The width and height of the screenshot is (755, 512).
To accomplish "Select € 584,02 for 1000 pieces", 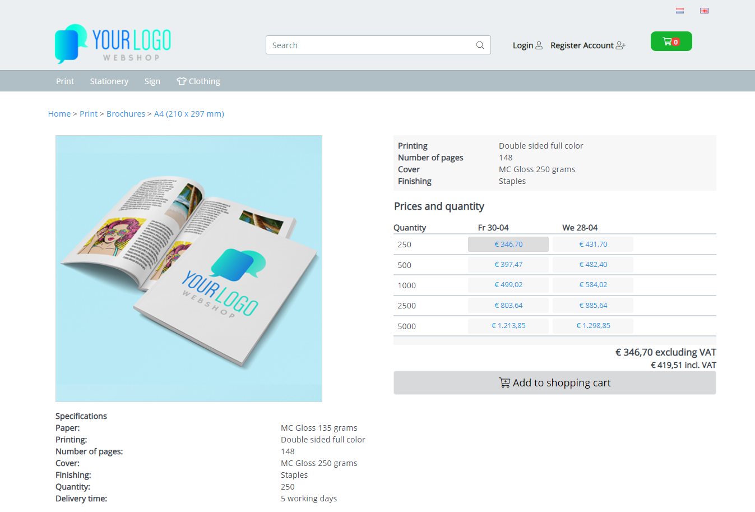I will pos(592,285).
